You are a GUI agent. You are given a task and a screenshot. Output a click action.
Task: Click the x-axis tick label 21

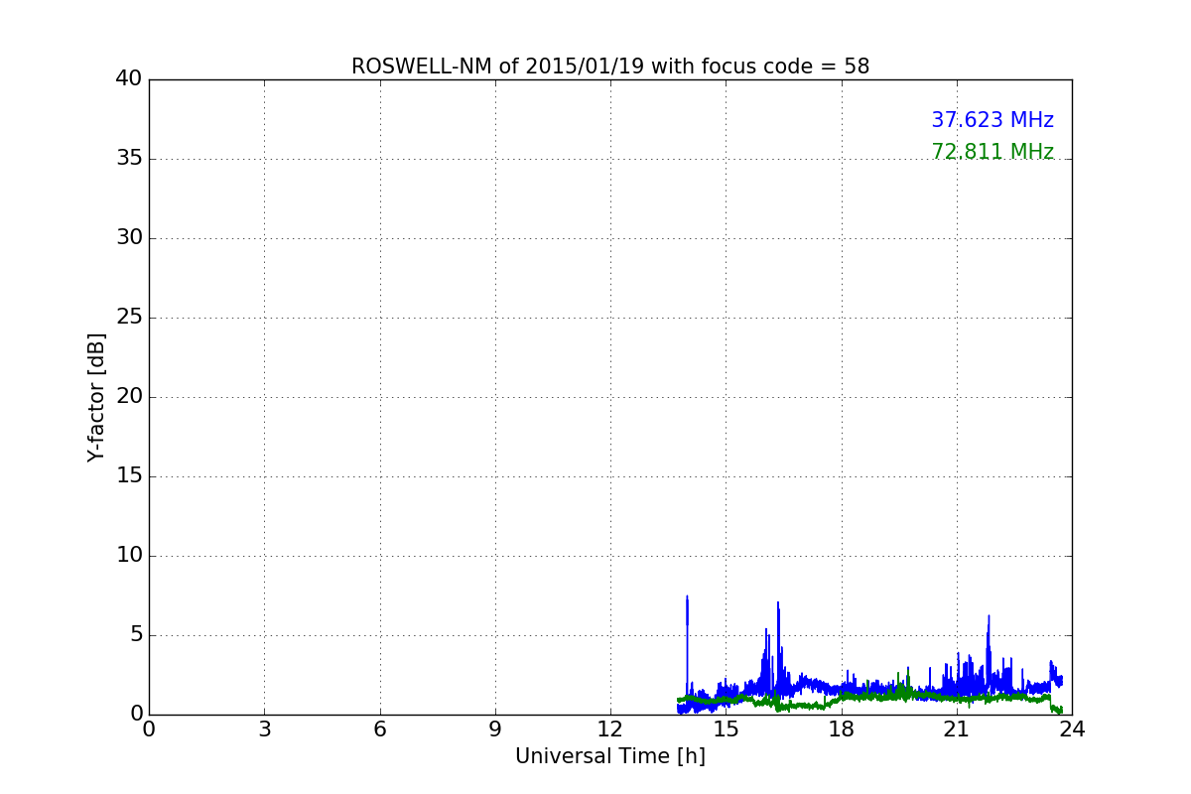coord(957,729)
